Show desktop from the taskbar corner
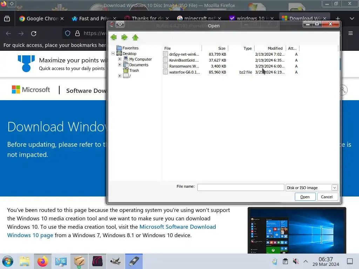This screenshot has width=359, height=269. coord(350,261)
